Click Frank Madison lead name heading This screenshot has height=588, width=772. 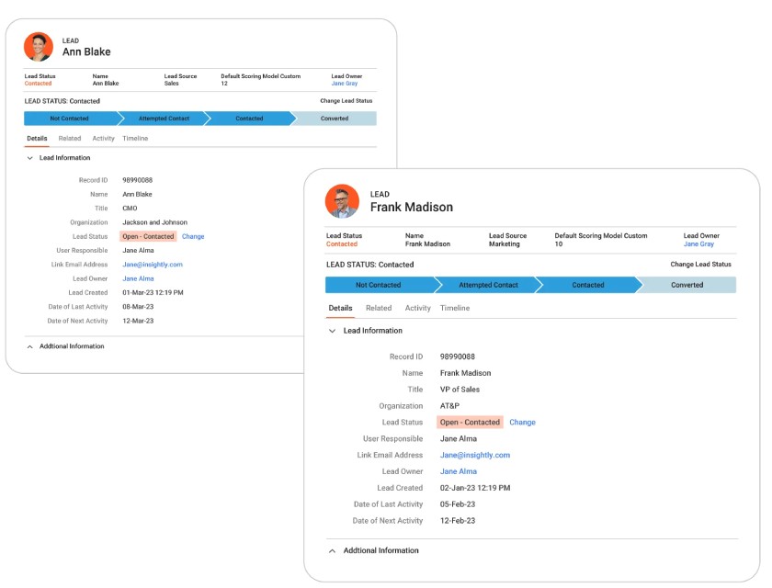tap(411, 207)
